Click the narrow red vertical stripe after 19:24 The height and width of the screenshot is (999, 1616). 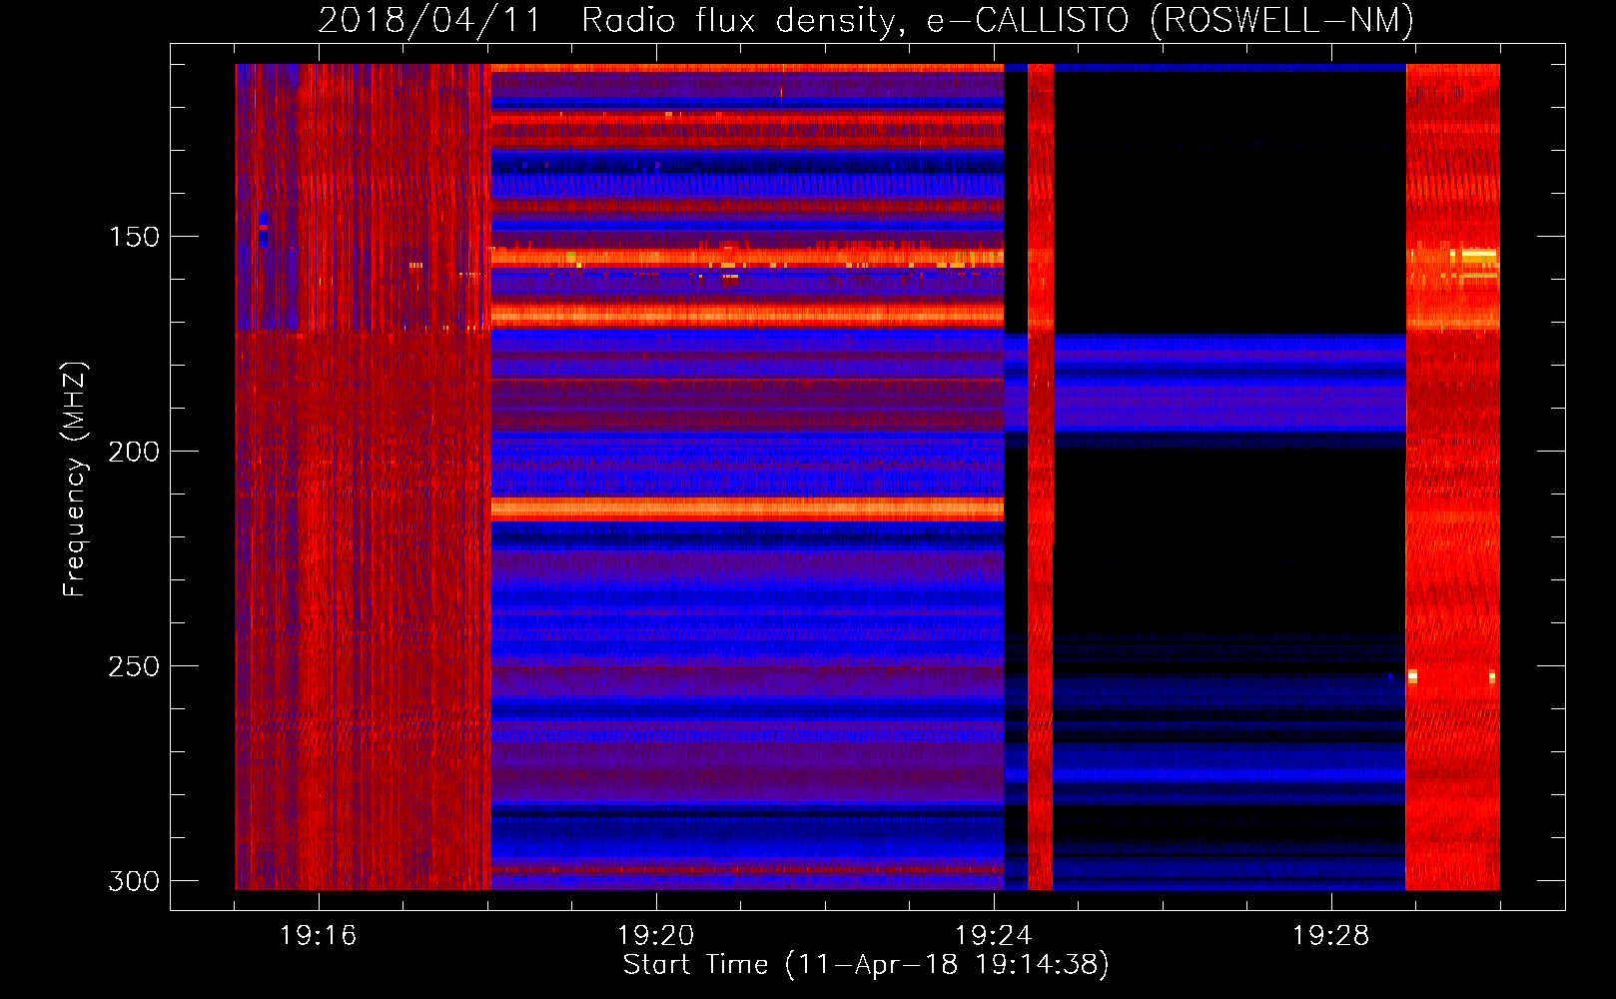click(x=1041, y=477)
